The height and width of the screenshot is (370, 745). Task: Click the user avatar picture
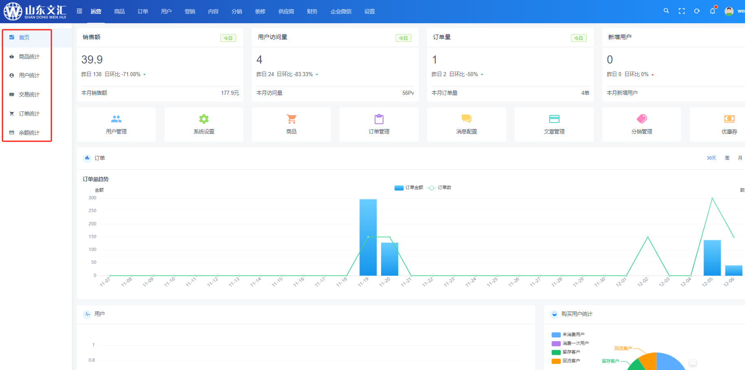click(729, 11)
